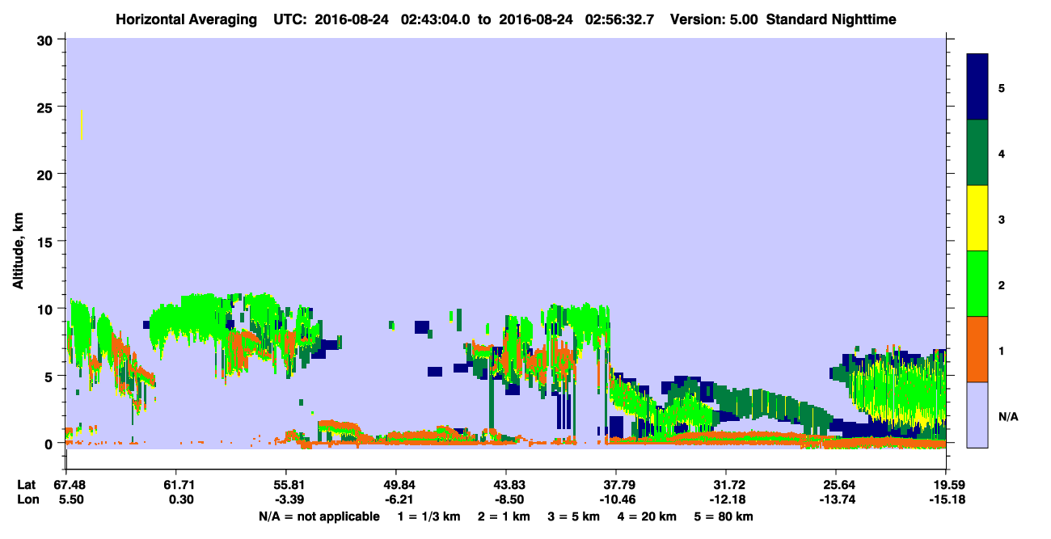This screenshot has width=1051, height=539.
Task: Click the yellow colorbar segment labeled 3
Action: click(x=977, y=218)
